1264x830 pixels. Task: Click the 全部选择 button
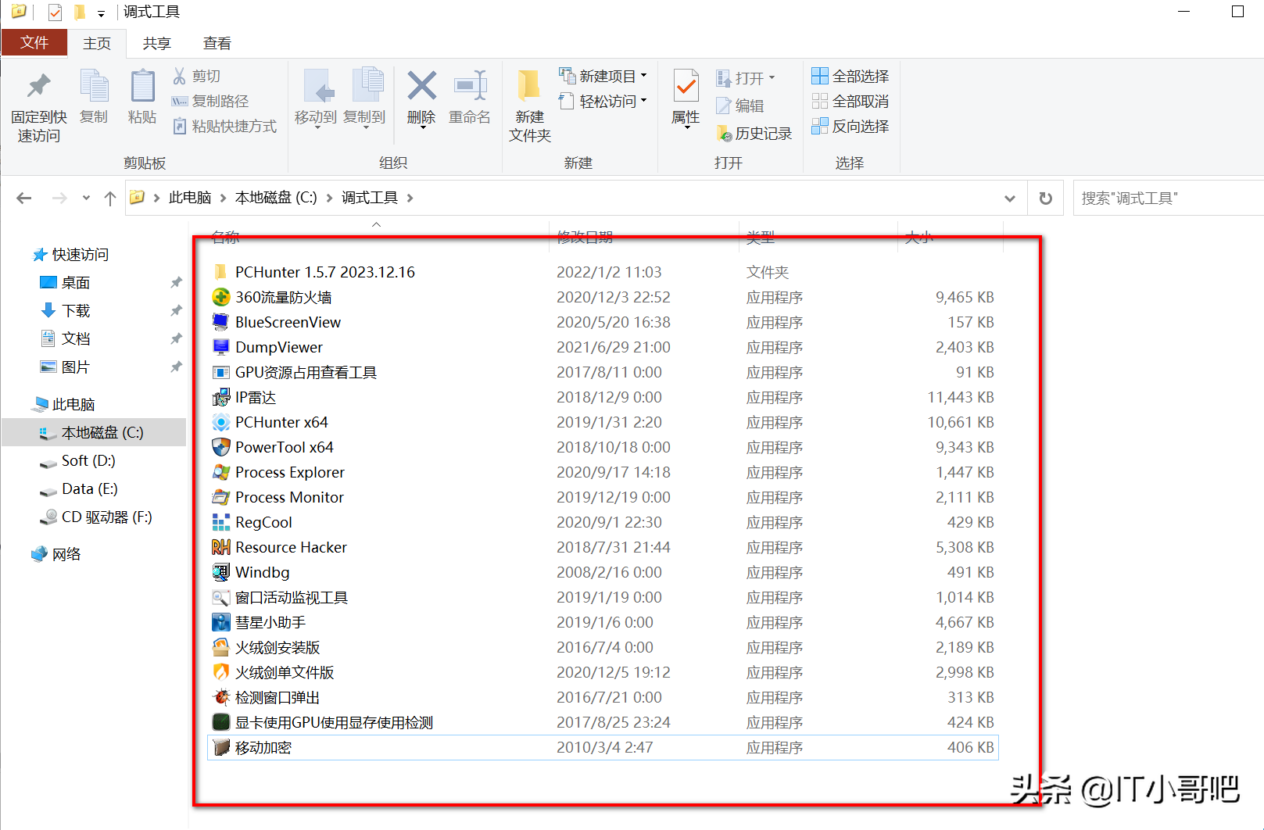point(850,75)
